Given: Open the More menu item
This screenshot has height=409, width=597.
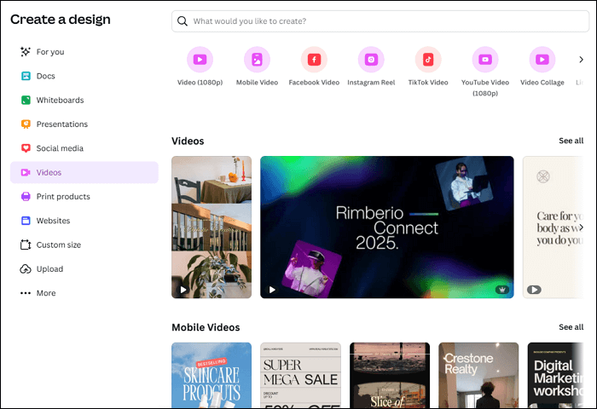Looking at the screenshot, I should [x=45, y=293].
